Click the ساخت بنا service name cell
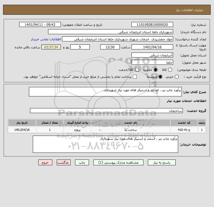Viewport: 214px width, 207px height. (131, 130)
